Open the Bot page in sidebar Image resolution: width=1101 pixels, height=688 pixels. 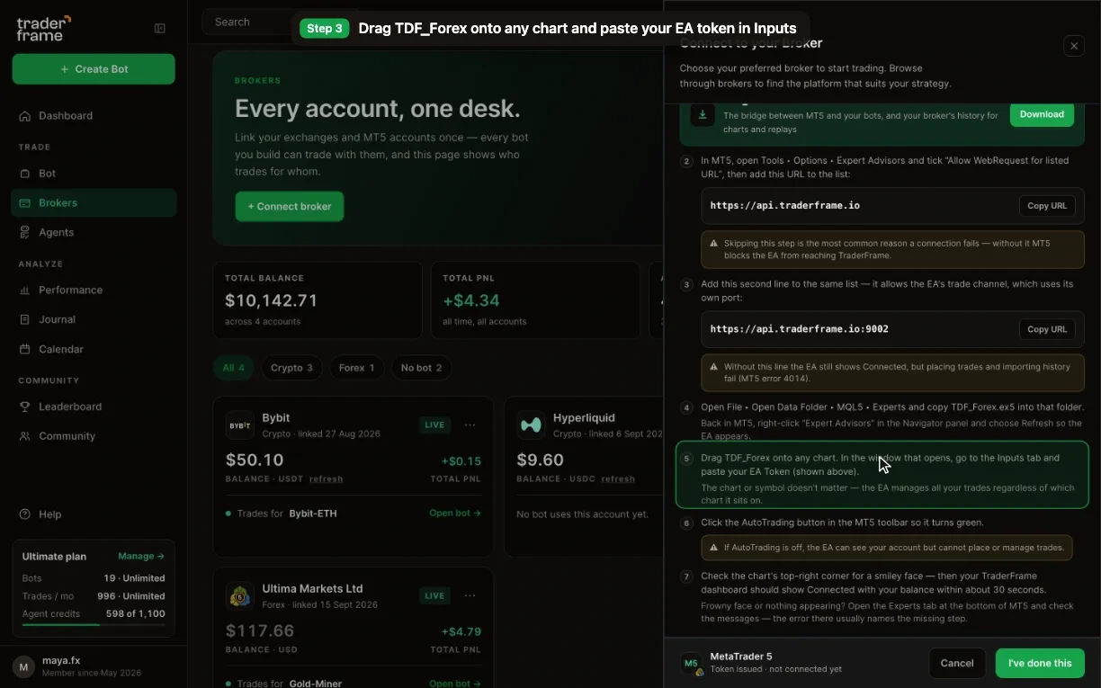[x=94, y=174]
